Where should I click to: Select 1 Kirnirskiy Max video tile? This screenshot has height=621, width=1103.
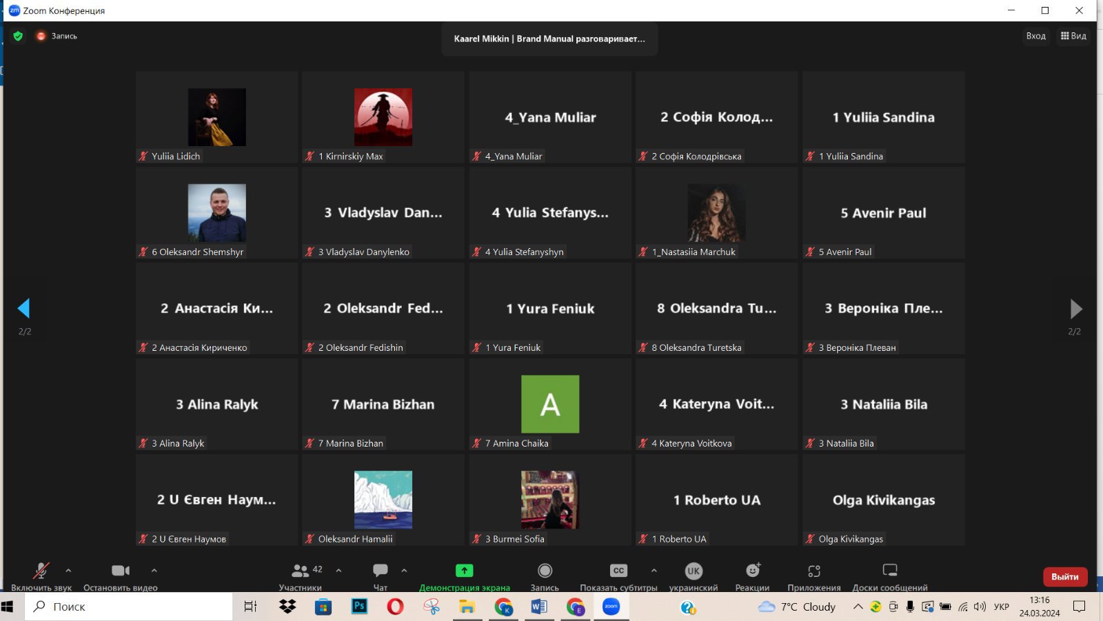point(383,117)
